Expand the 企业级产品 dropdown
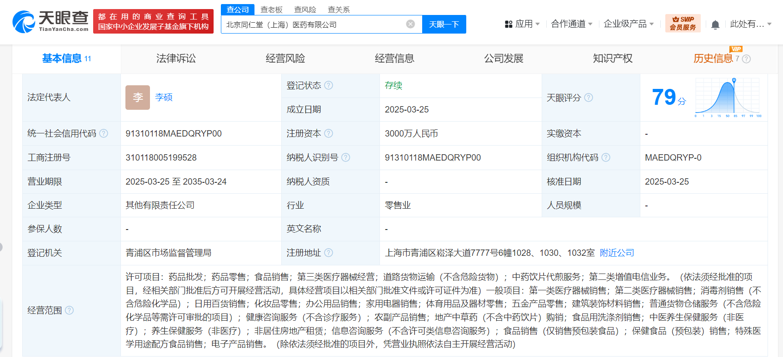783x357 pixels. [628, 24]
